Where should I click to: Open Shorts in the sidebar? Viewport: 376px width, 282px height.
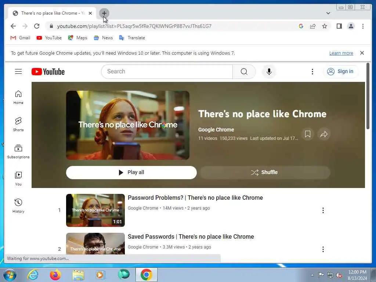coord(18,124)
